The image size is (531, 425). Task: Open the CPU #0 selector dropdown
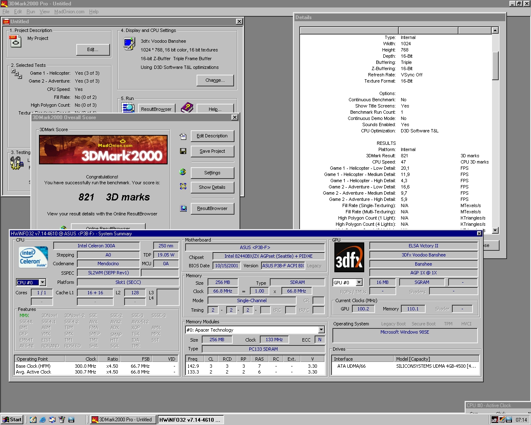click(x=42, y=283)
